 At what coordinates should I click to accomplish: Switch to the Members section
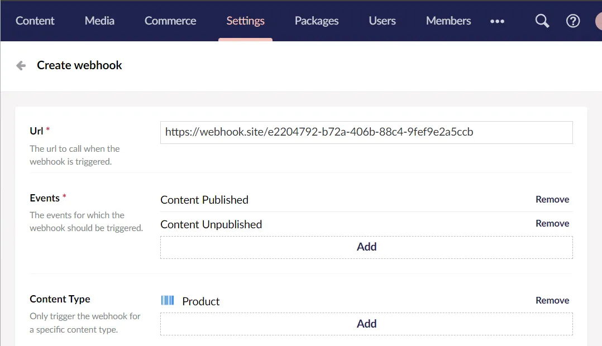pyautogui.click(x=448, y=21)
